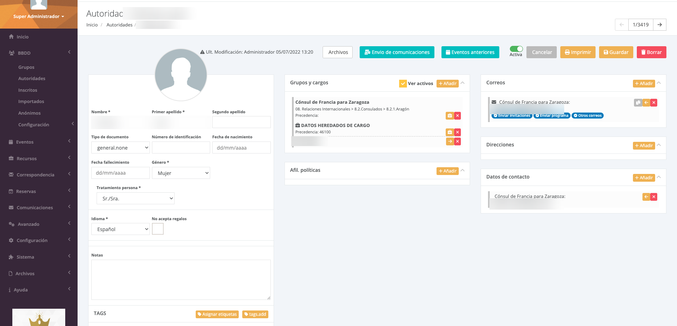Expand the Correspondencia sidebar menu
This screenshot has width=677, height=326.
click(39, 175)
